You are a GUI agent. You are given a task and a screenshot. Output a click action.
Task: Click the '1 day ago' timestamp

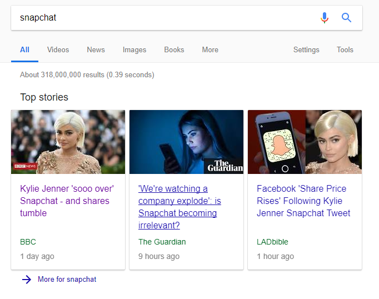pos(37,256)
